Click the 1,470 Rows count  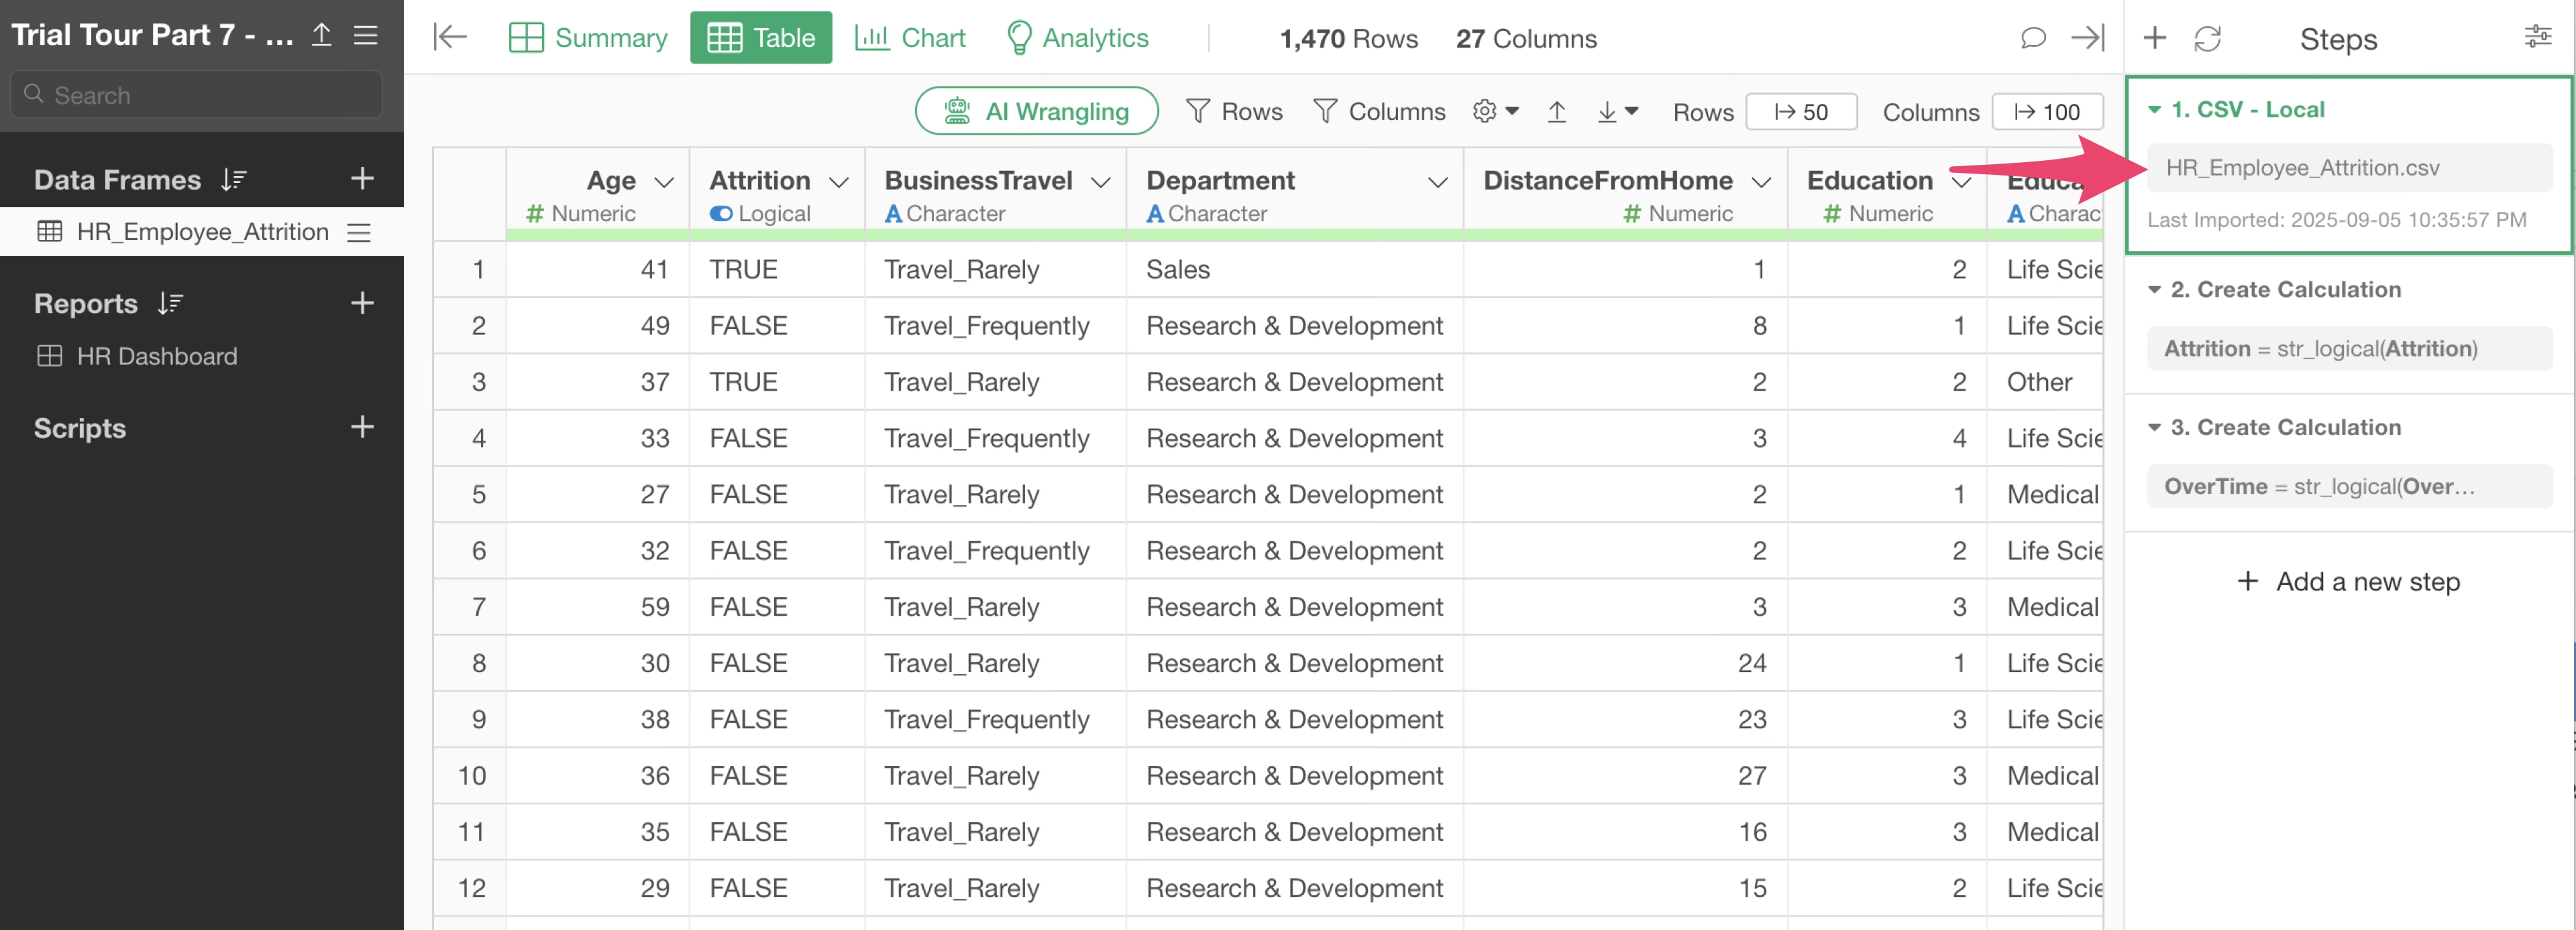pyautogui.click(x=1348, y=39)
